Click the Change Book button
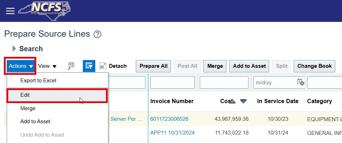Screen dimensions: 342x143 coord(314,66)
